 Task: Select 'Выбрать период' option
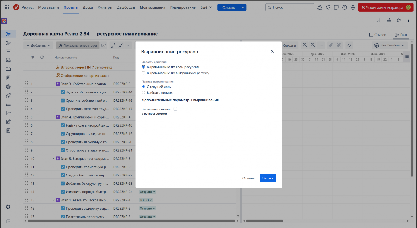click(x=144, y=93)
